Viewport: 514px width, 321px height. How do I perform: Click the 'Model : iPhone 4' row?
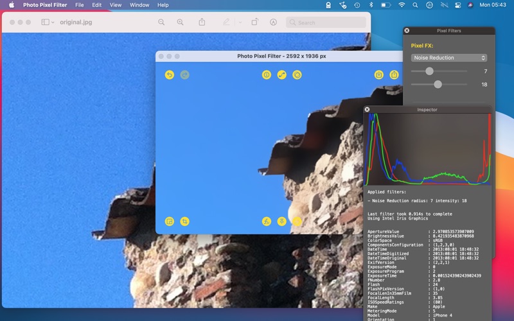click(410, 315)
